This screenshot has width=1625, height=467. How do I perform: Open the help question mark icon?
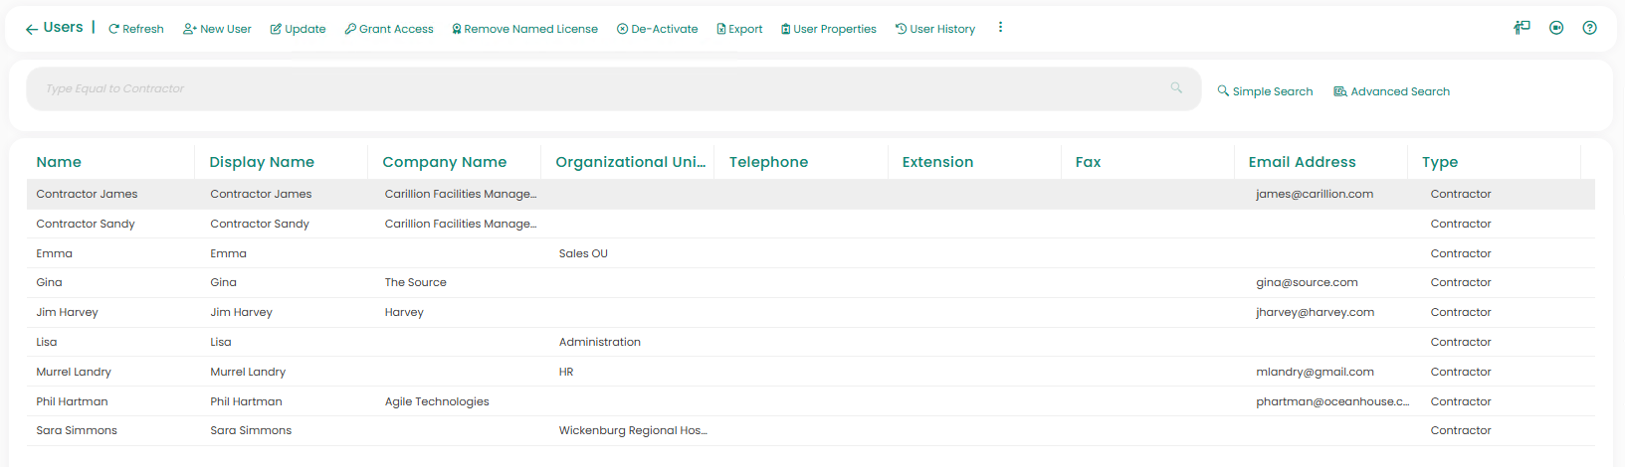point(1589,28)
